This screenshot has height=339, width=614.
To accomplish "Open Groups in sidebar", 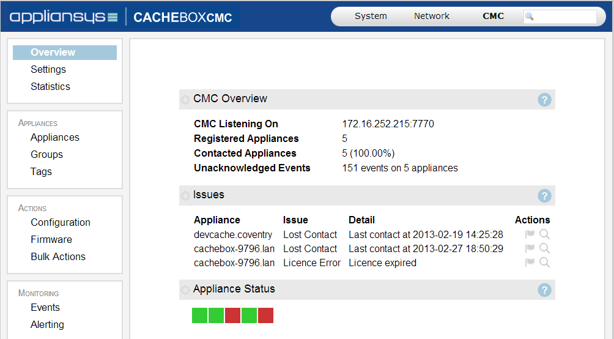I will (x=46, y=154).
